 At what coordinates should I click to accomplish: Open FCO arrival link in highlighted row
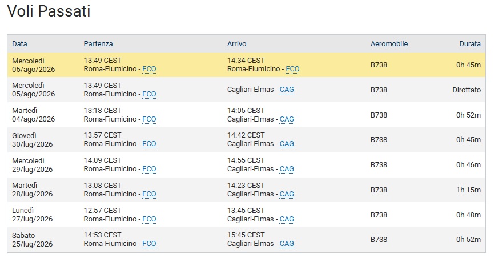click(292, 69)
